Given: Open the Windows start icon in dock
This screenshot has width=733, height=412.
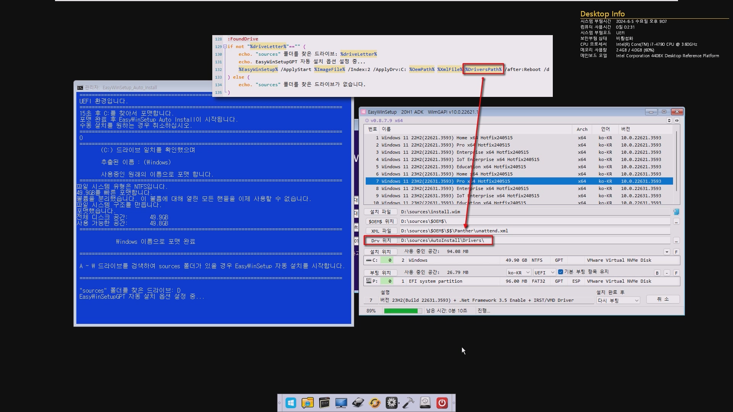Looking at the screenshot, I should [291, 403].
